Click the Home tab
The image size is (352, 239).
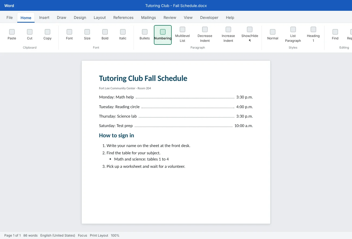click(26, 18)
